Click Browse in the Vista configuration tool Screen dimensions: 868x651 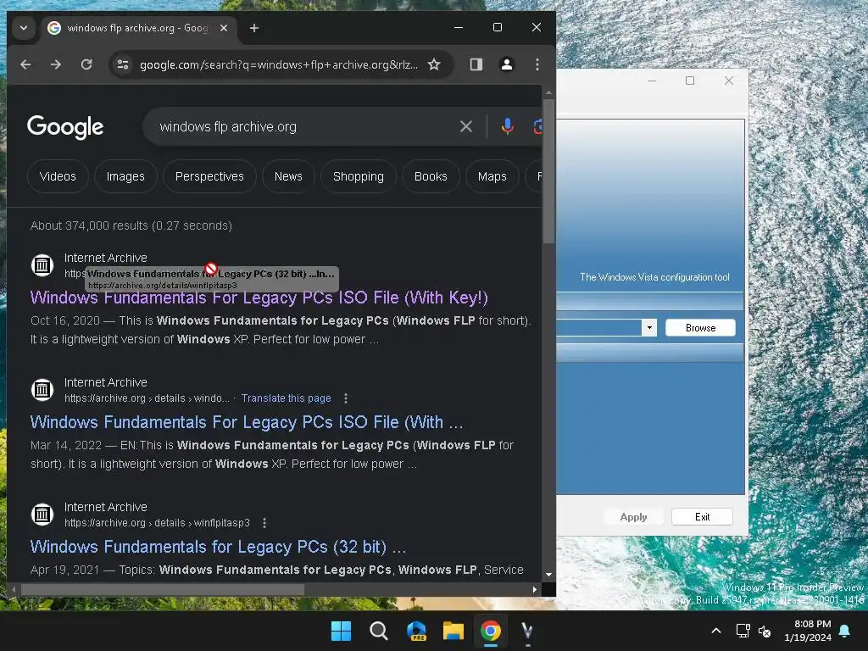click(700, 328)
